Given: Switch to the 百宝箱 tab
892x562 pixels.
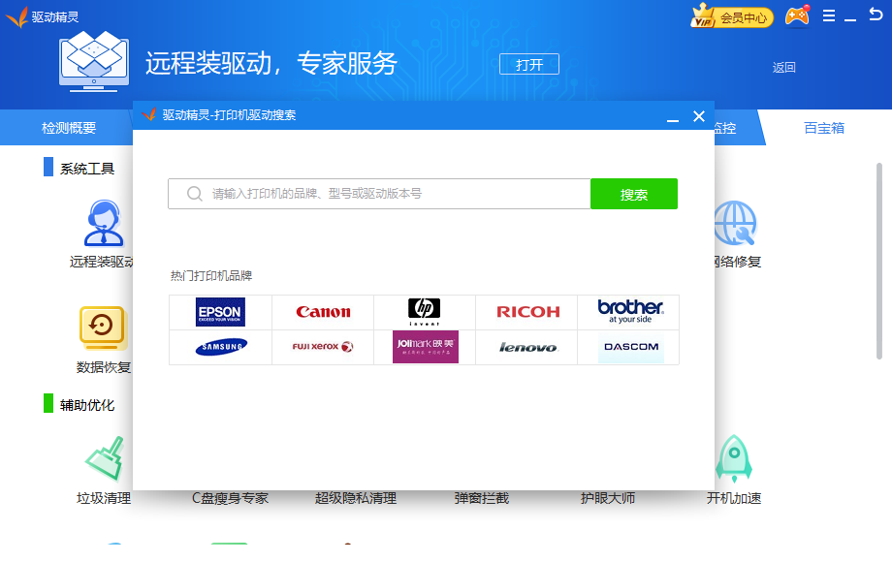Looking at the screenshot, I should (x=824, y=128).
